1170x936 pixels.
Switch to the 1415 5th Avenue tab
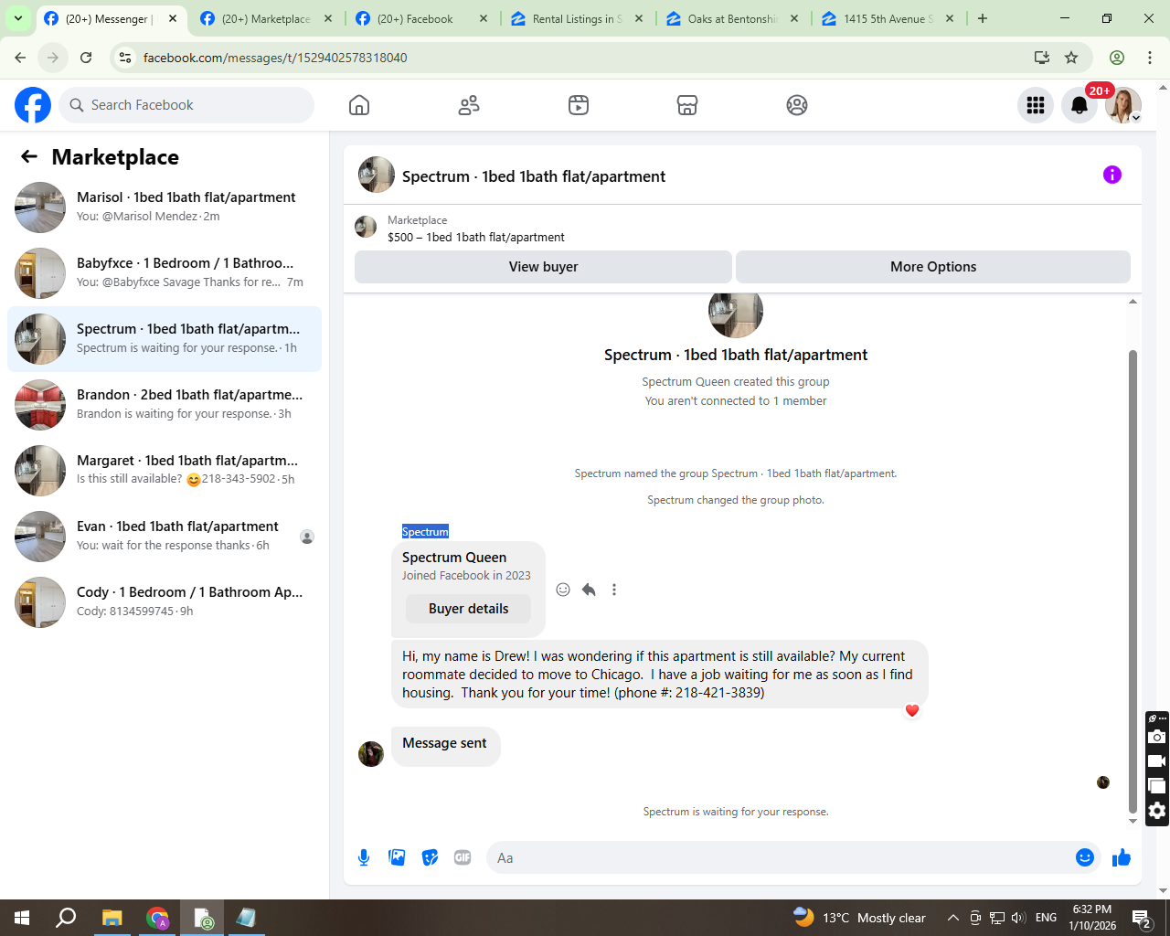pyautogui.click(x=888, y=18)
